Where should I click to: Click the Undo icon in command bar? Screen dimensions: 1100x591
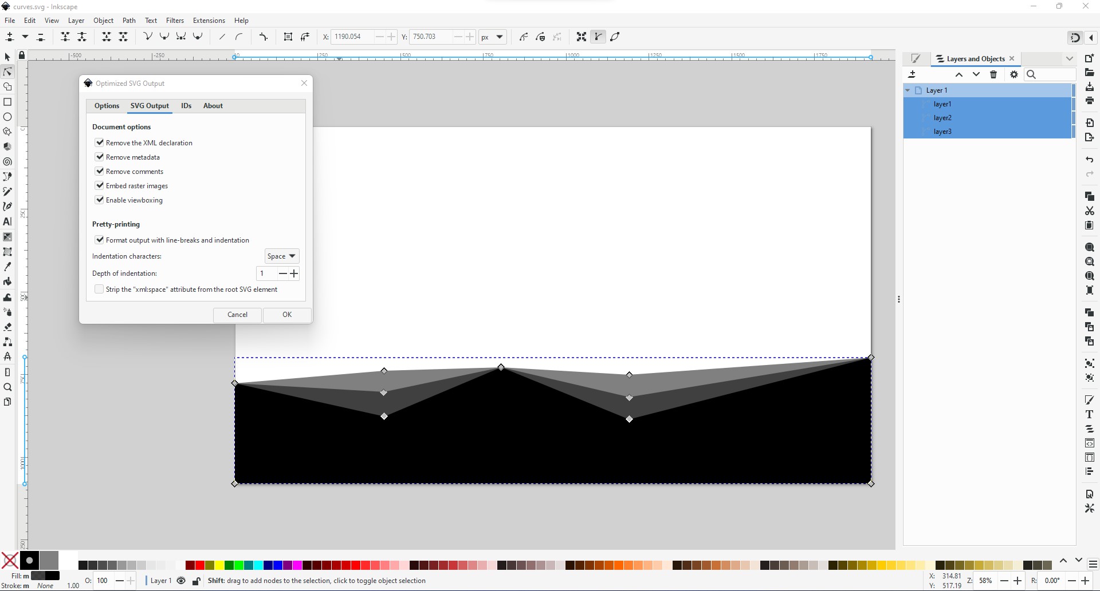click(x=1090, y=160)
